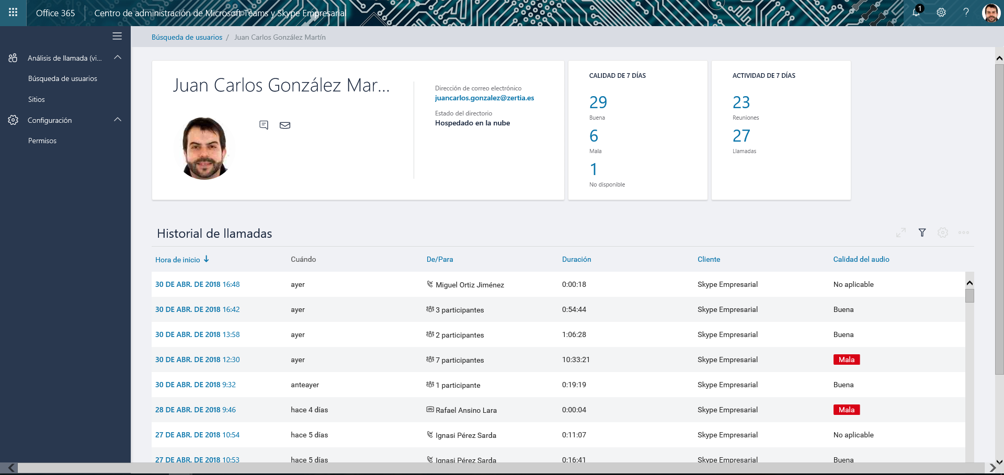Expand call history table to full screen
The height and width of the screenshot is (475, 1004).
(x=900, y=233)
